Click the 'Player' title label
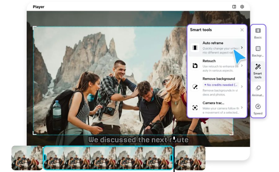The width and height of the screenshot is (279, 172). coord(39,7)
